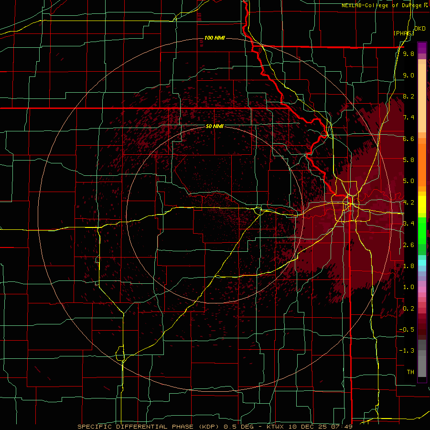The height and width of the screenshot is (430, 430).
Task: Select the 4.2 scale label
Action: pyautogui.click(x=408, y=203)
